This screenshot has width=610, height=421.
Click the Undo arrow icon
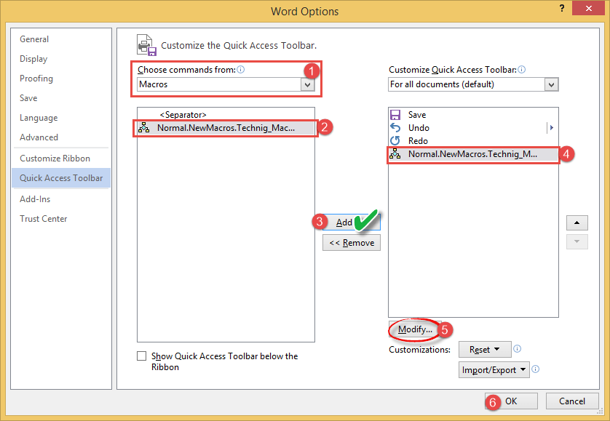pos(395,127)
